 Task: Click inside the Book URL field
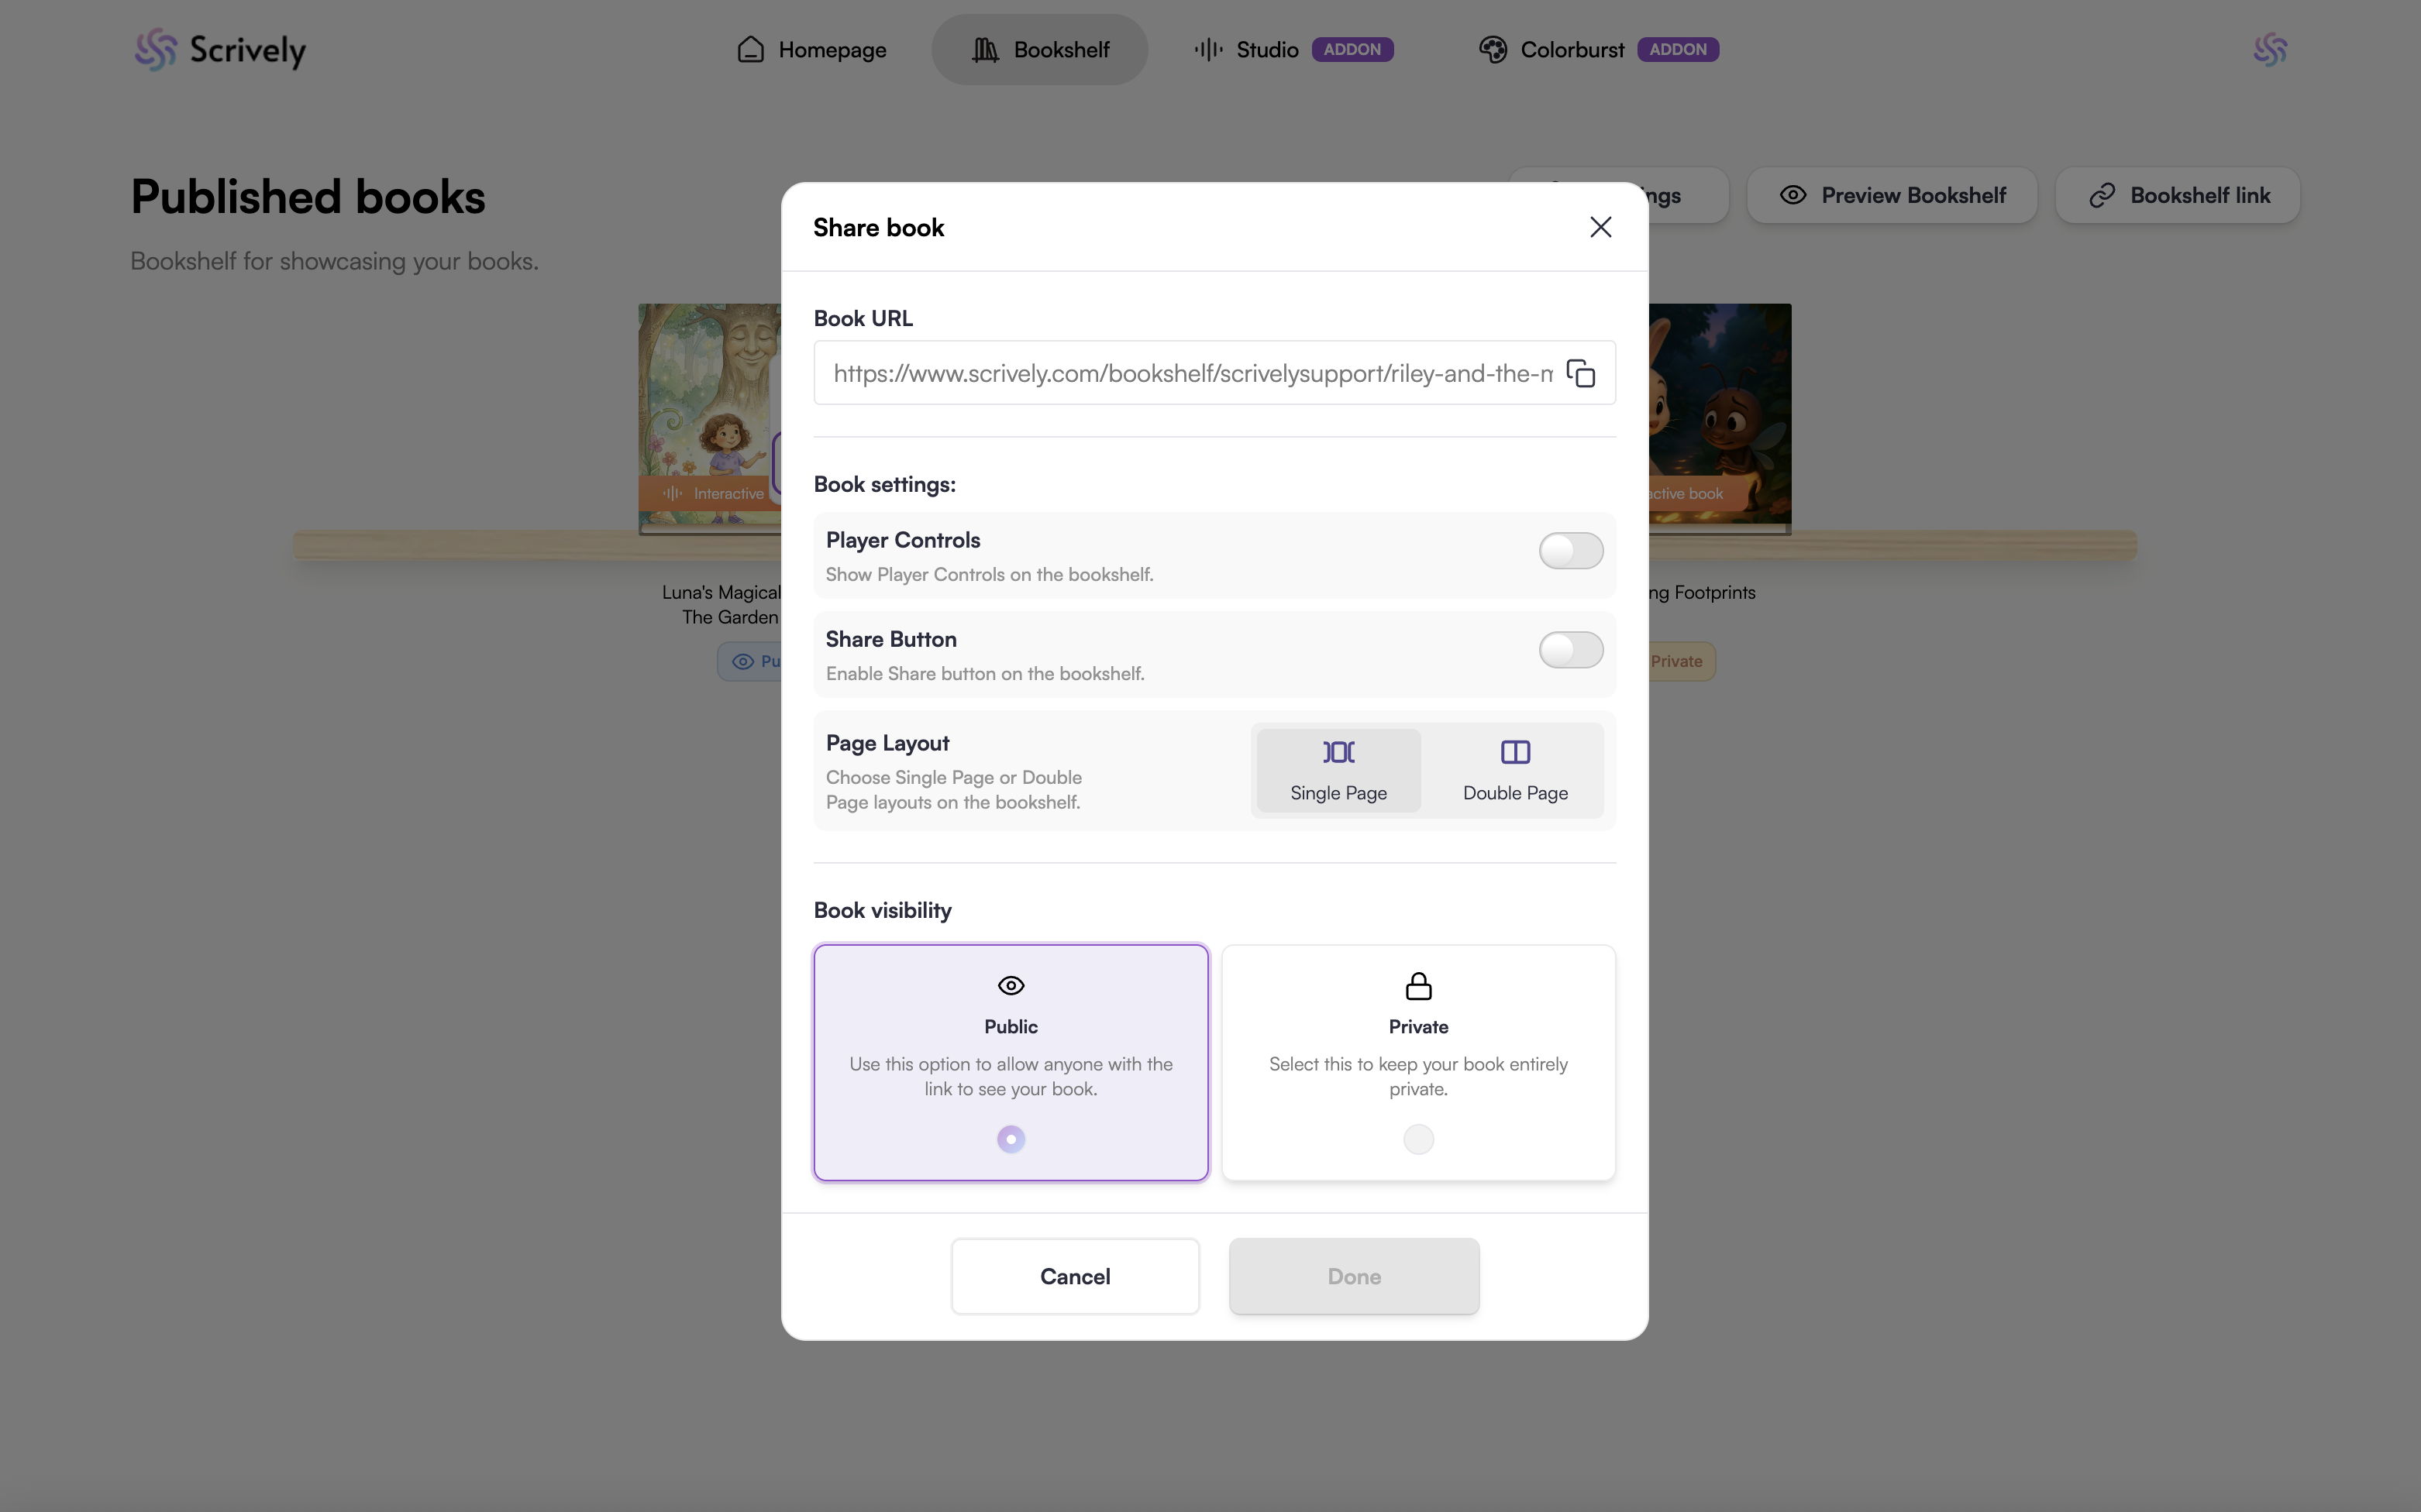[x=1180, y=373]
